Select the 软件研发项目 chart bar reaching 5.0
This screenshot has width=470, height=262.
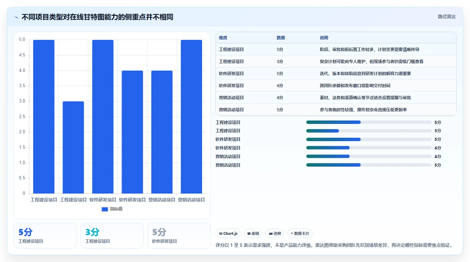pos(103,117)
